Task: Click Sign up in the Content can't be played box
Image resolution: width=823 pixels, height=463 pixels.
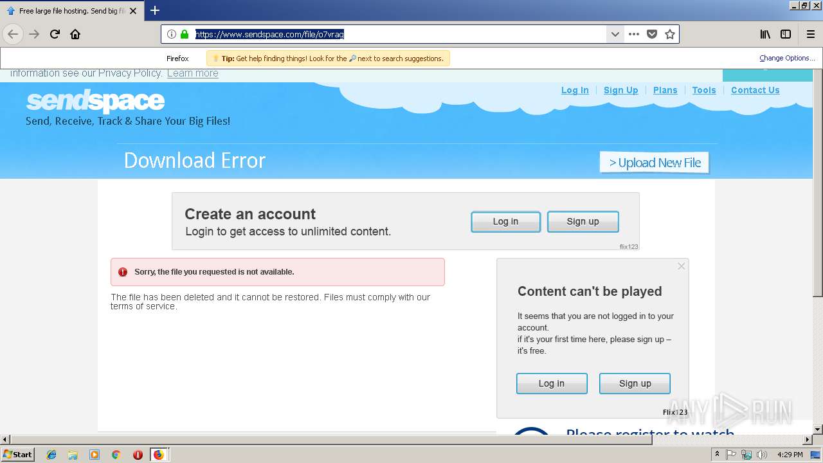Action: [x=635, y=383]
